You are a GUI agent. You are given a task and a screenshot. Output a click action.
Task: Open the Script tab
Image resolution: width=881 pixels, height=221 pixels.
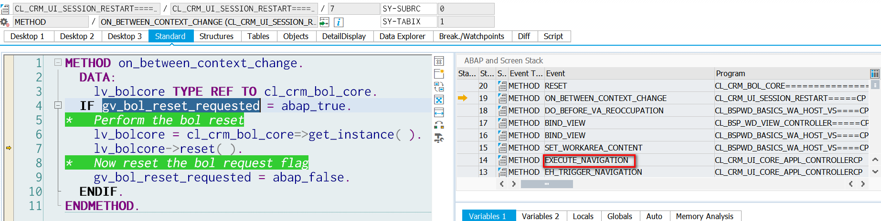[x=553, y=36]
